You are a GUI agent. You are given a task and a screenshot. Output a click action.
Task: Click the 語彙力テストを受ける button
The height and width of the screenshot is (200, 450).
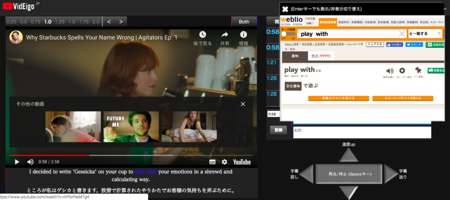(x=339, y=98)
